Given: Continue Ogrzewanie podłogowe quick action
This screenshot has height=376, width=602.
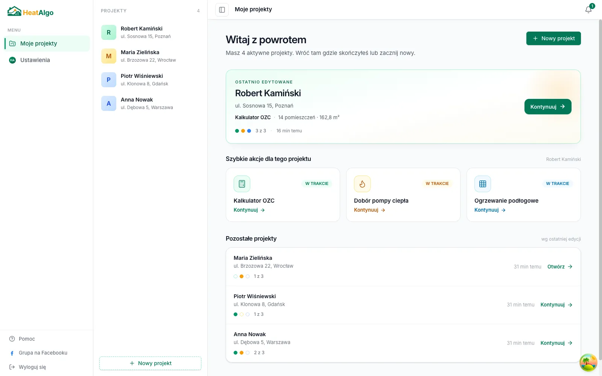Looking at the screenshot, I should tap(490, 210).
